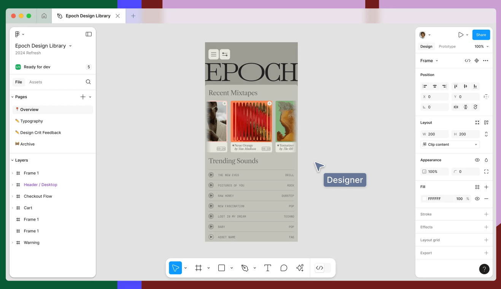Switch to the Assets tab

click(36, 82)
